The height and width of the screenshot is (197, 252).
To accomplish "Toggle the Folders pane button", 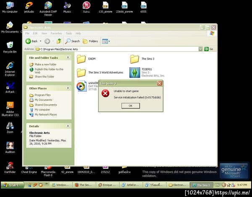I will coord(90,41).
